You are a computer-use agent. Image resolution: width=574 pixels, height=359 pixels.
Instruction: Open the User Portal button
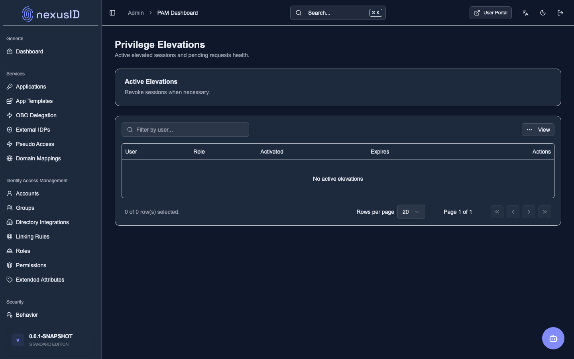[491, 13]
